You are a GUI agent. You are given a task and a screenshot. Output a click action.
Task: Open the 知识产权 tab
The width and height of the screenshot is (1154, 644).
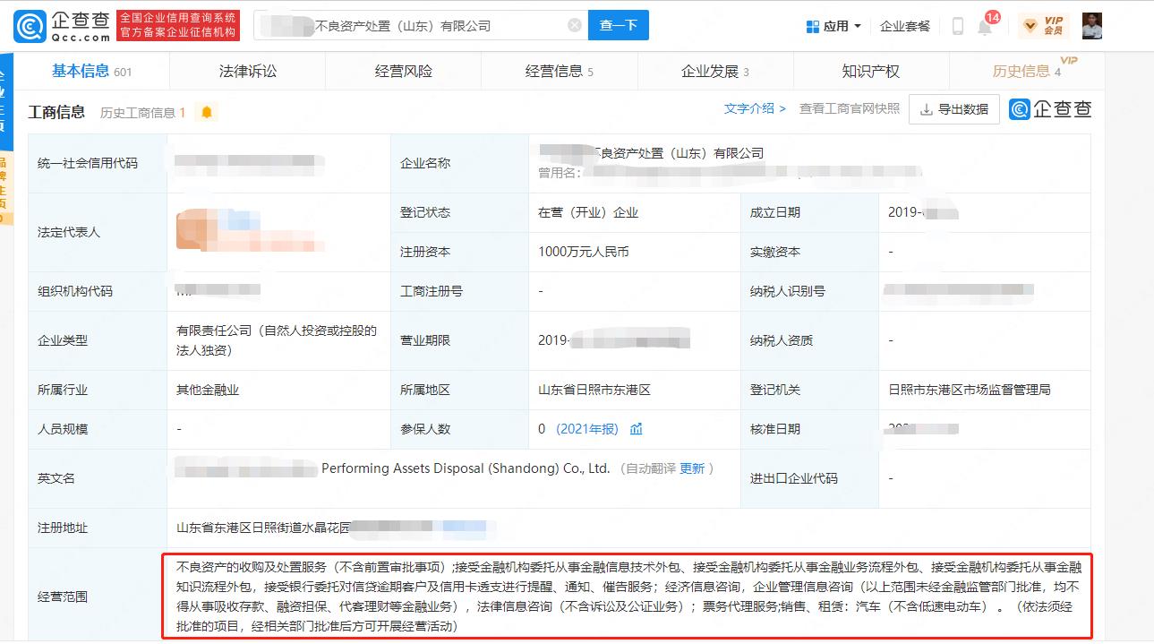pyautogui.click(x=869, y=71)
